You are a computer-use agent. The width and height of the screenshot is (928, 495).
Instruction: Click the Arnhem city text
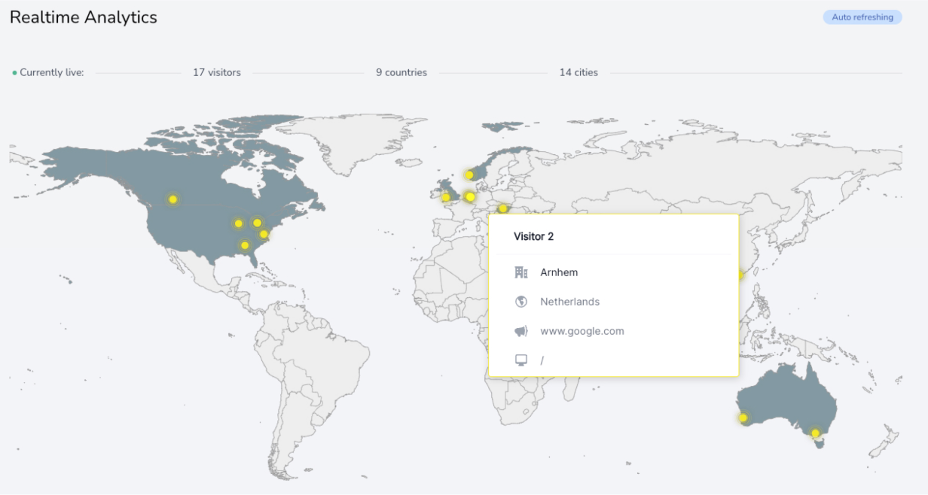pyautogui.click(x=559, y=272)
